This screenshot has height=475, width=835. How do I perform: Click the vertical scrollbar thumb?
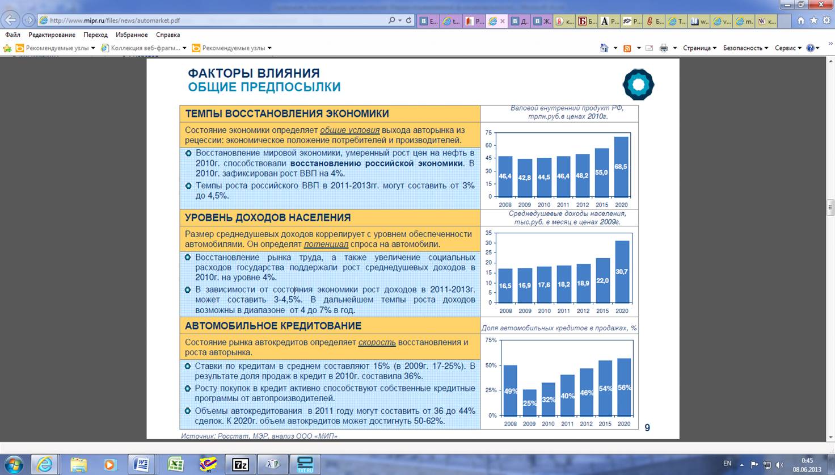pyautogui.click(x=830, y=207)
